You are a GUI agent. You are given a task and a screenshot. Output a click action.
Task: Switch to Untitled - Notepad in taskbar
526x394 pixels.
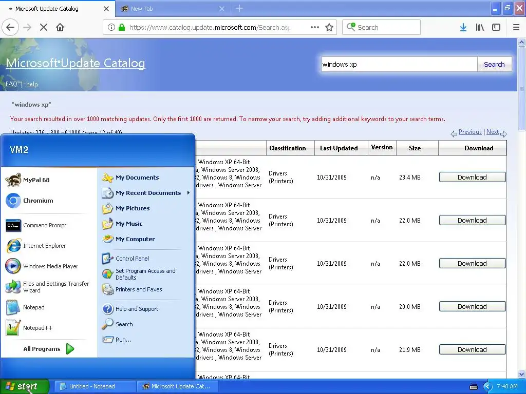[95, 386]
